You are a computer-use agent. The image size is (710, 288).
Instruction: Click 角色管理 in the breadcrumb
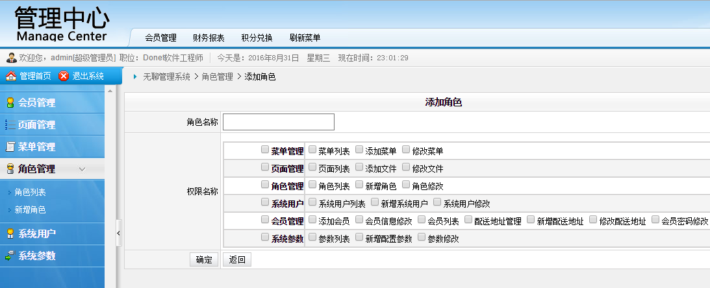point(218,77)
